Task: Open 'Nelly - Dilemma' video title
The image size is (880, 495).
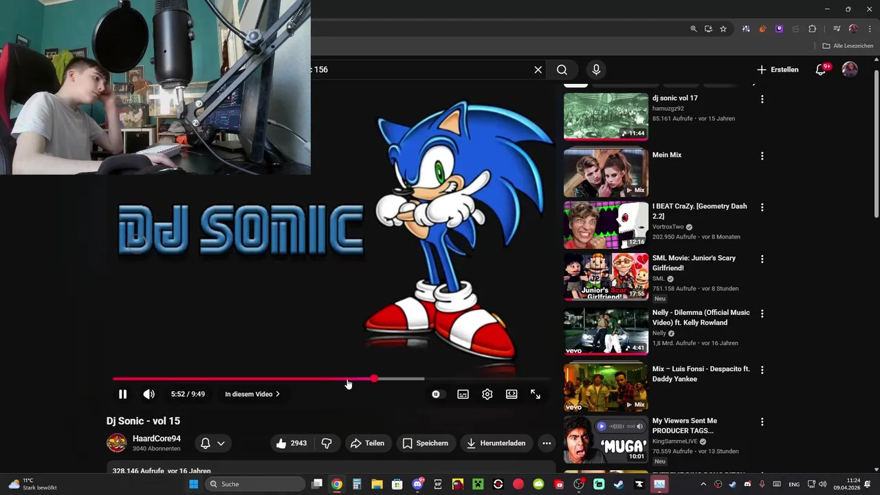Action: coord(701,318)
